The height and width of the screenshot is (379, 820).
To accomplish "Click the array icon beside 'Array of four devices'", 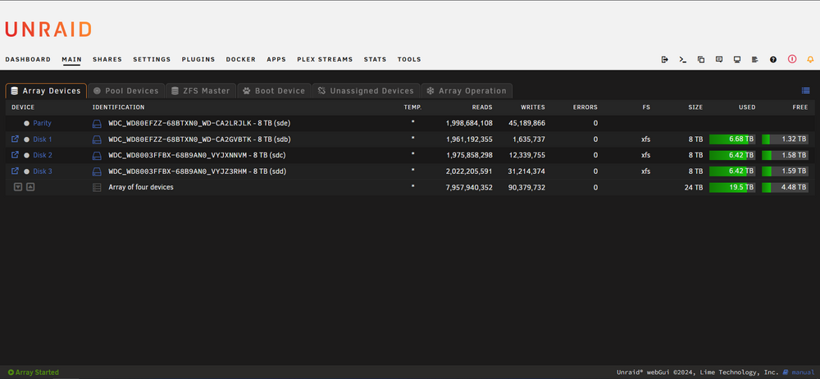I will coord(97,187).
